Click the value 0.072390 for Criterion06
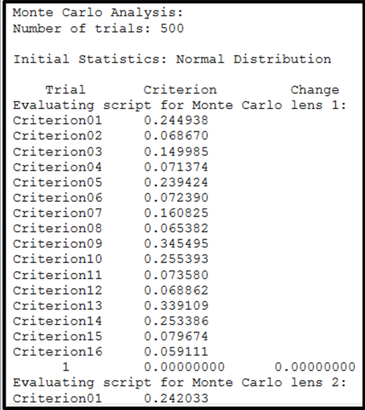365x410 pixels. coord(176,197)
